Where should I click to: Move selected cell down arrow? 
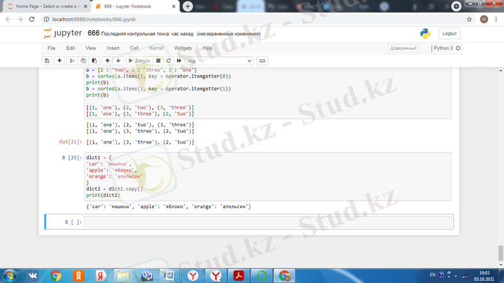118,60
